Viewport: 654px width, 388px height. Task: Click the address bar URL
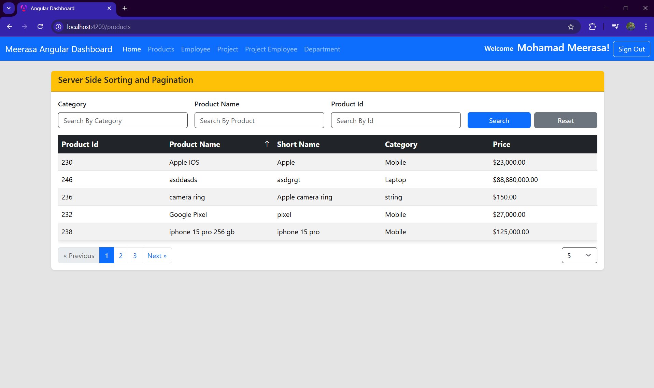tap(99, 27)
